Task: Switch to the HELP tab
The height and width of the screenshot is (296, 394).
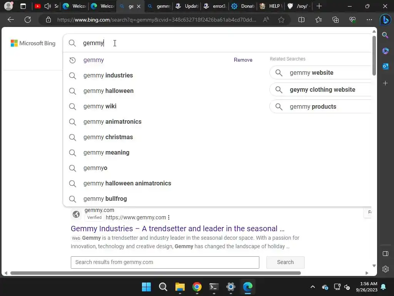Action: (x=271, y=6)
